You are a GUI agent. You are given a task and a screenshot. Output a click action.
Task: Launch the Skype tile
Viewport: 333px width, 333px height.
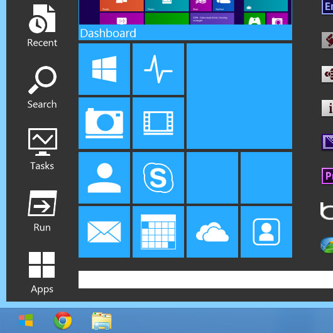click(158, 178)
